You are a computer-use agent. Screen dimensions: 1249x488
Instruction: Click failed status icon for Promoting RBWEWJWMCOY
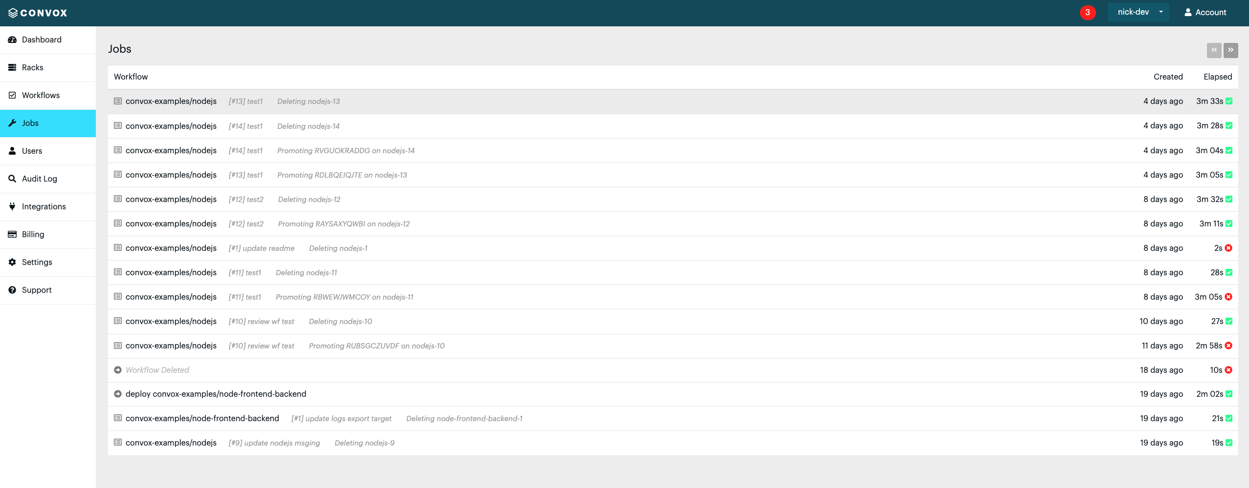point(1228,297)
